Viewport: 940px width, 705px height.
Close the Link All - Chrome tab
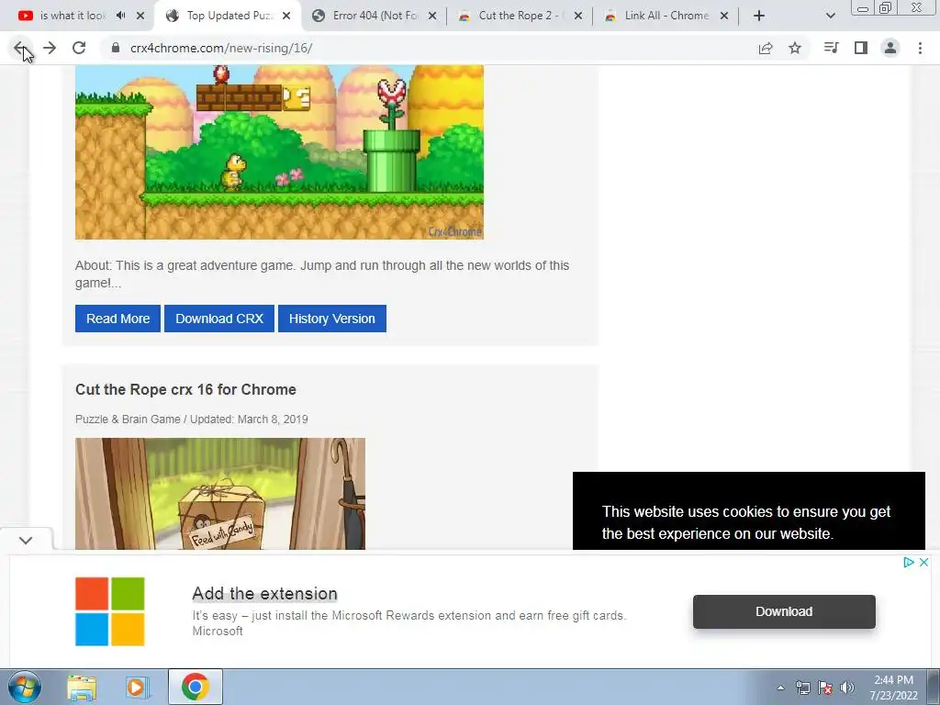[x=724, y=16]
